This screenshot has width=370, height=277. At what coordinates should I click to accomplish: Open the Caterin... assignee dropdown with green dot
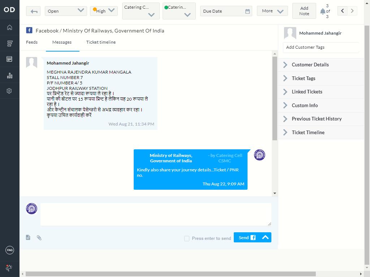pos(179,11)
